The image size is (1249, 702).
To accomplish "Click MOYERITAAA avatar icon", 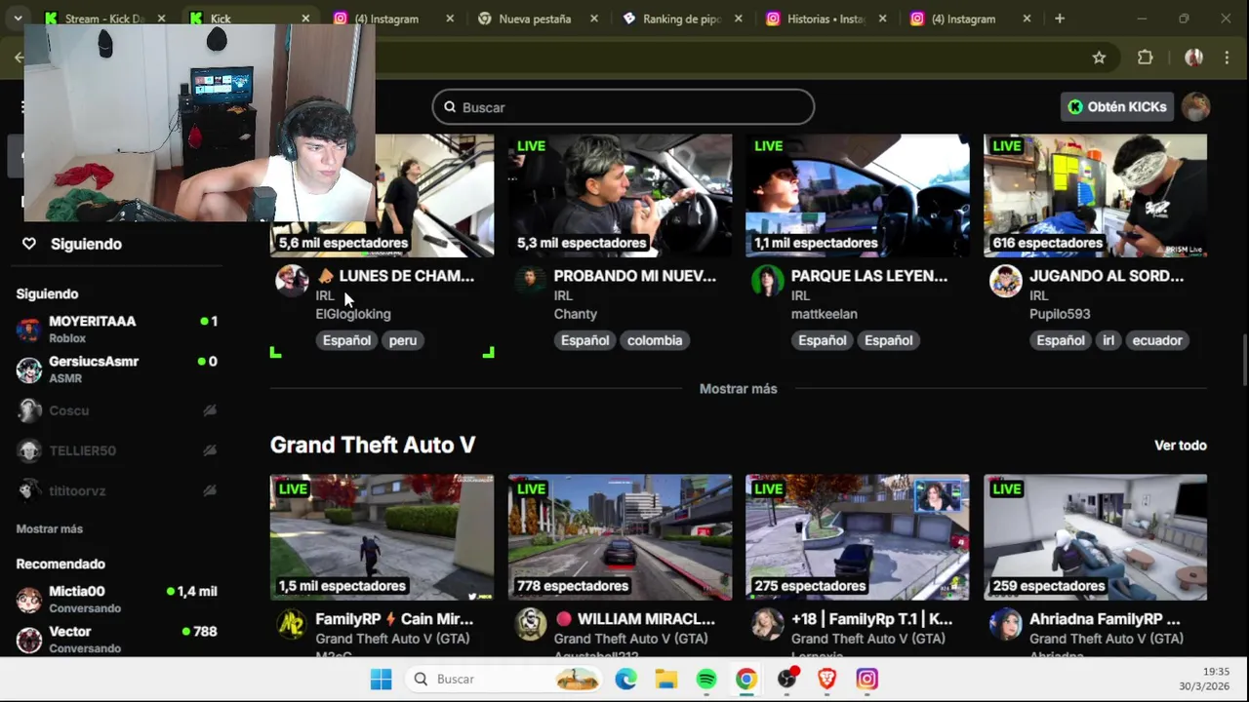I will (29, 330).
